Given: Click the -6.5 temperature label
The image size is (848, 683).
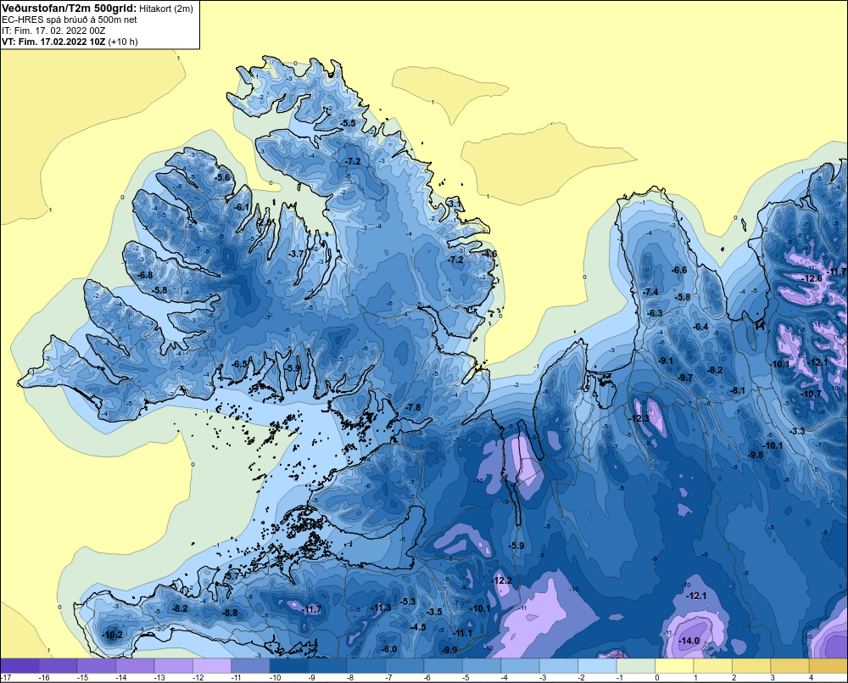Looking at the screenshot, I should pyautogui.click(x=240, y=364).
